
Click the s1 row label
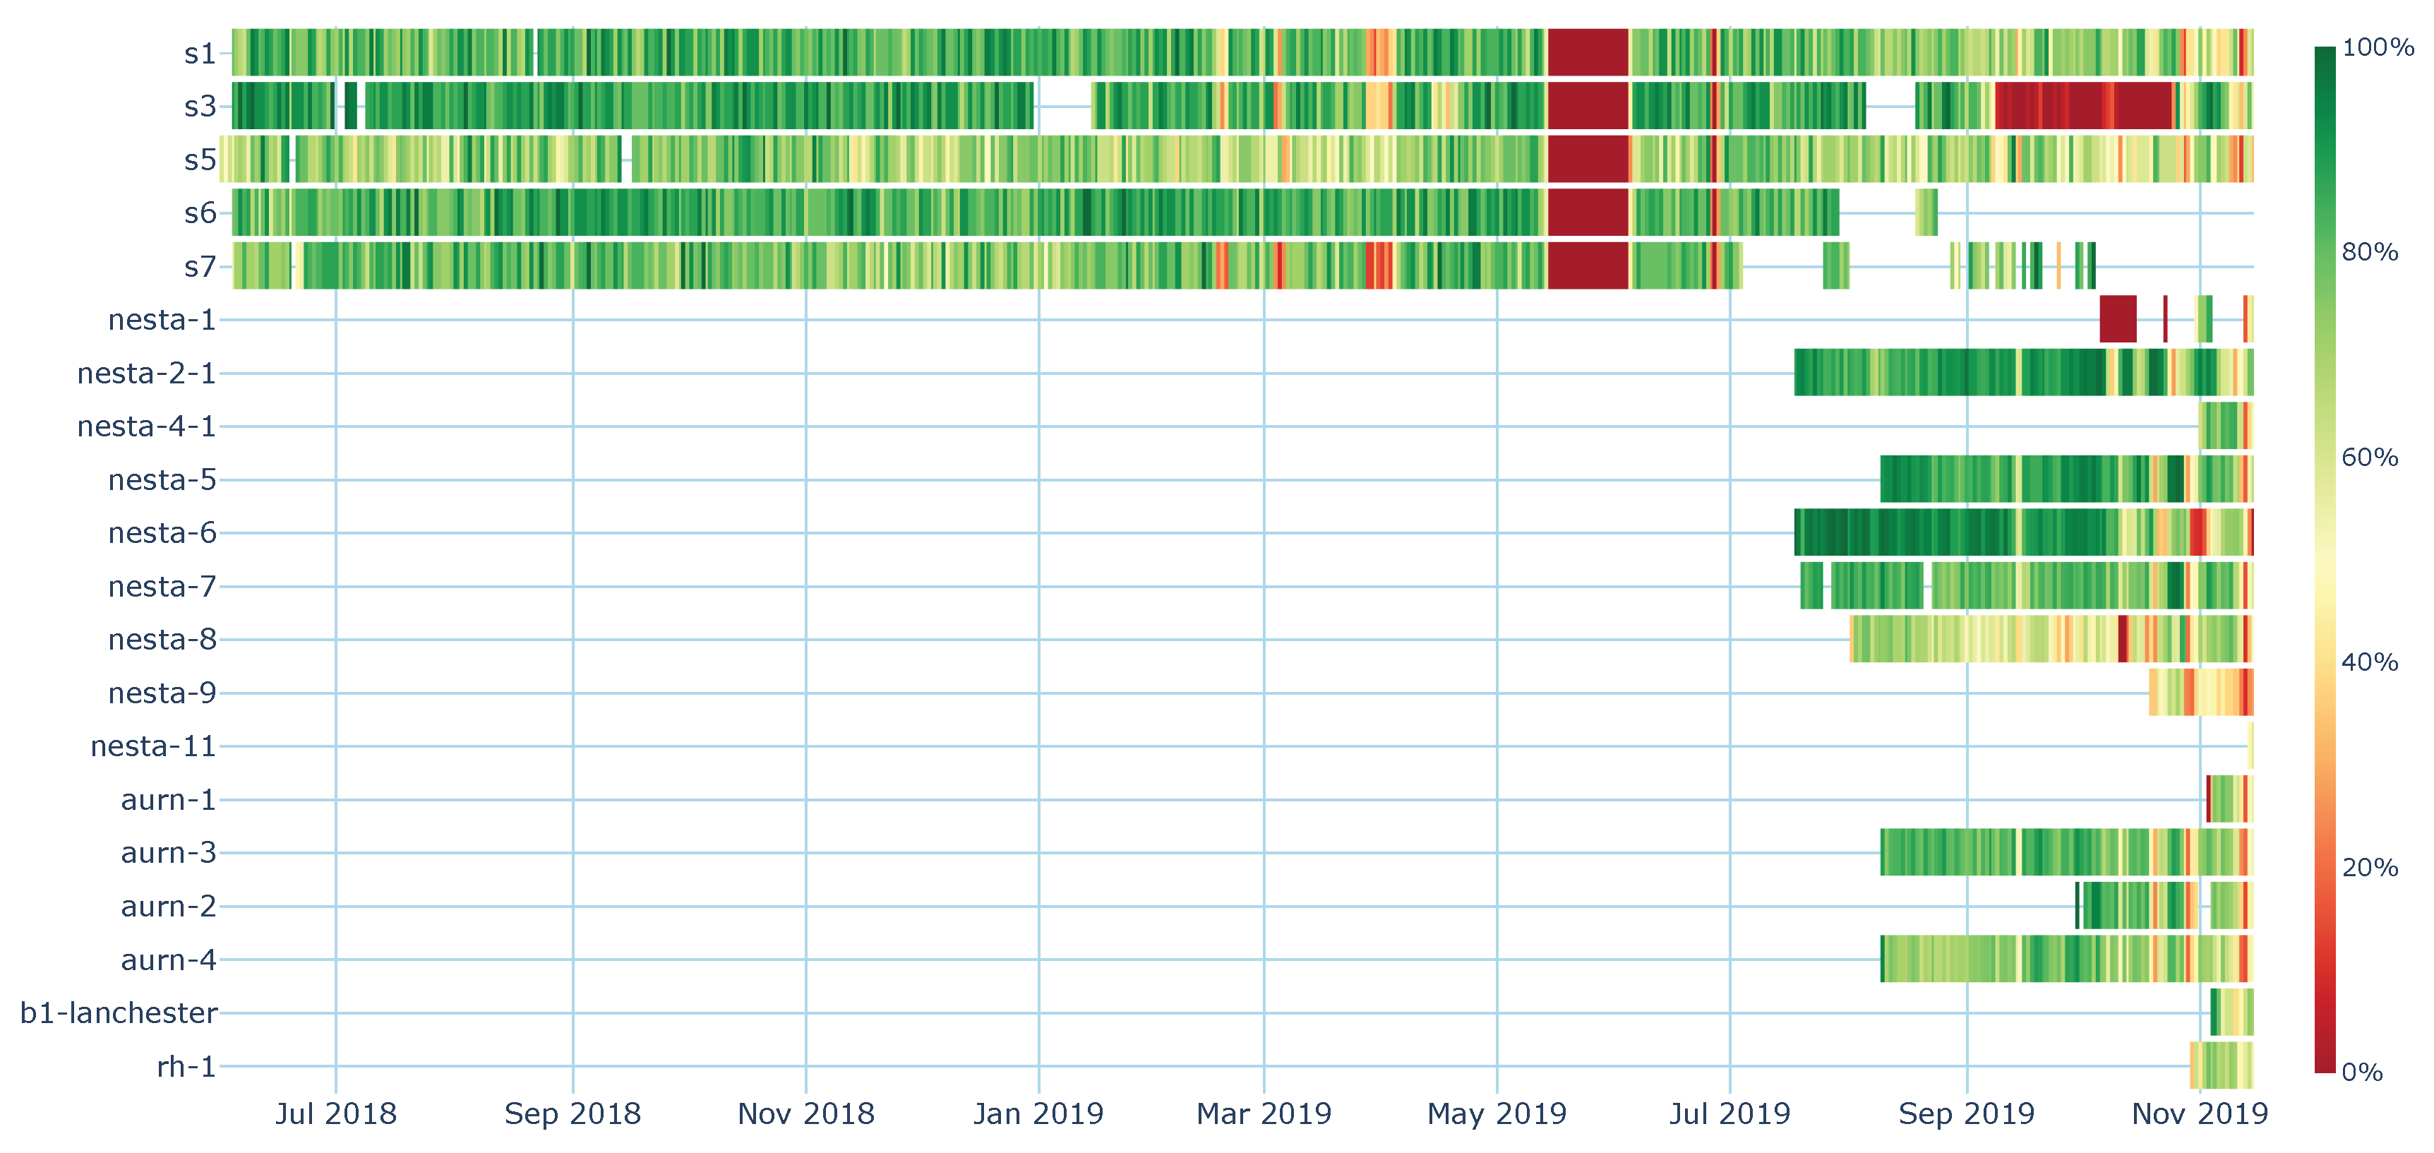[x=199, y=53]
